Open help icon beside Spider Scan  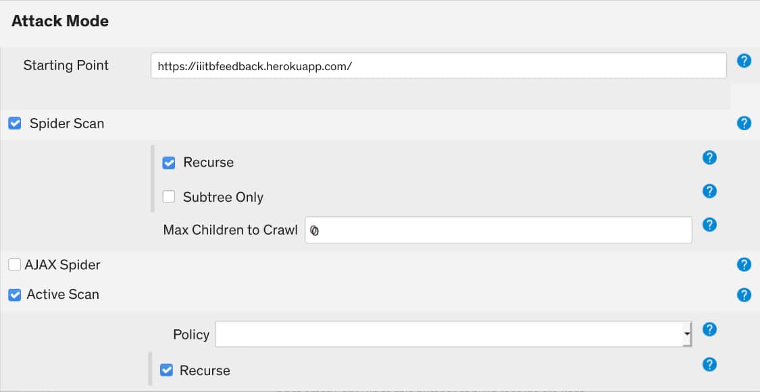click(x=744, y=123)
